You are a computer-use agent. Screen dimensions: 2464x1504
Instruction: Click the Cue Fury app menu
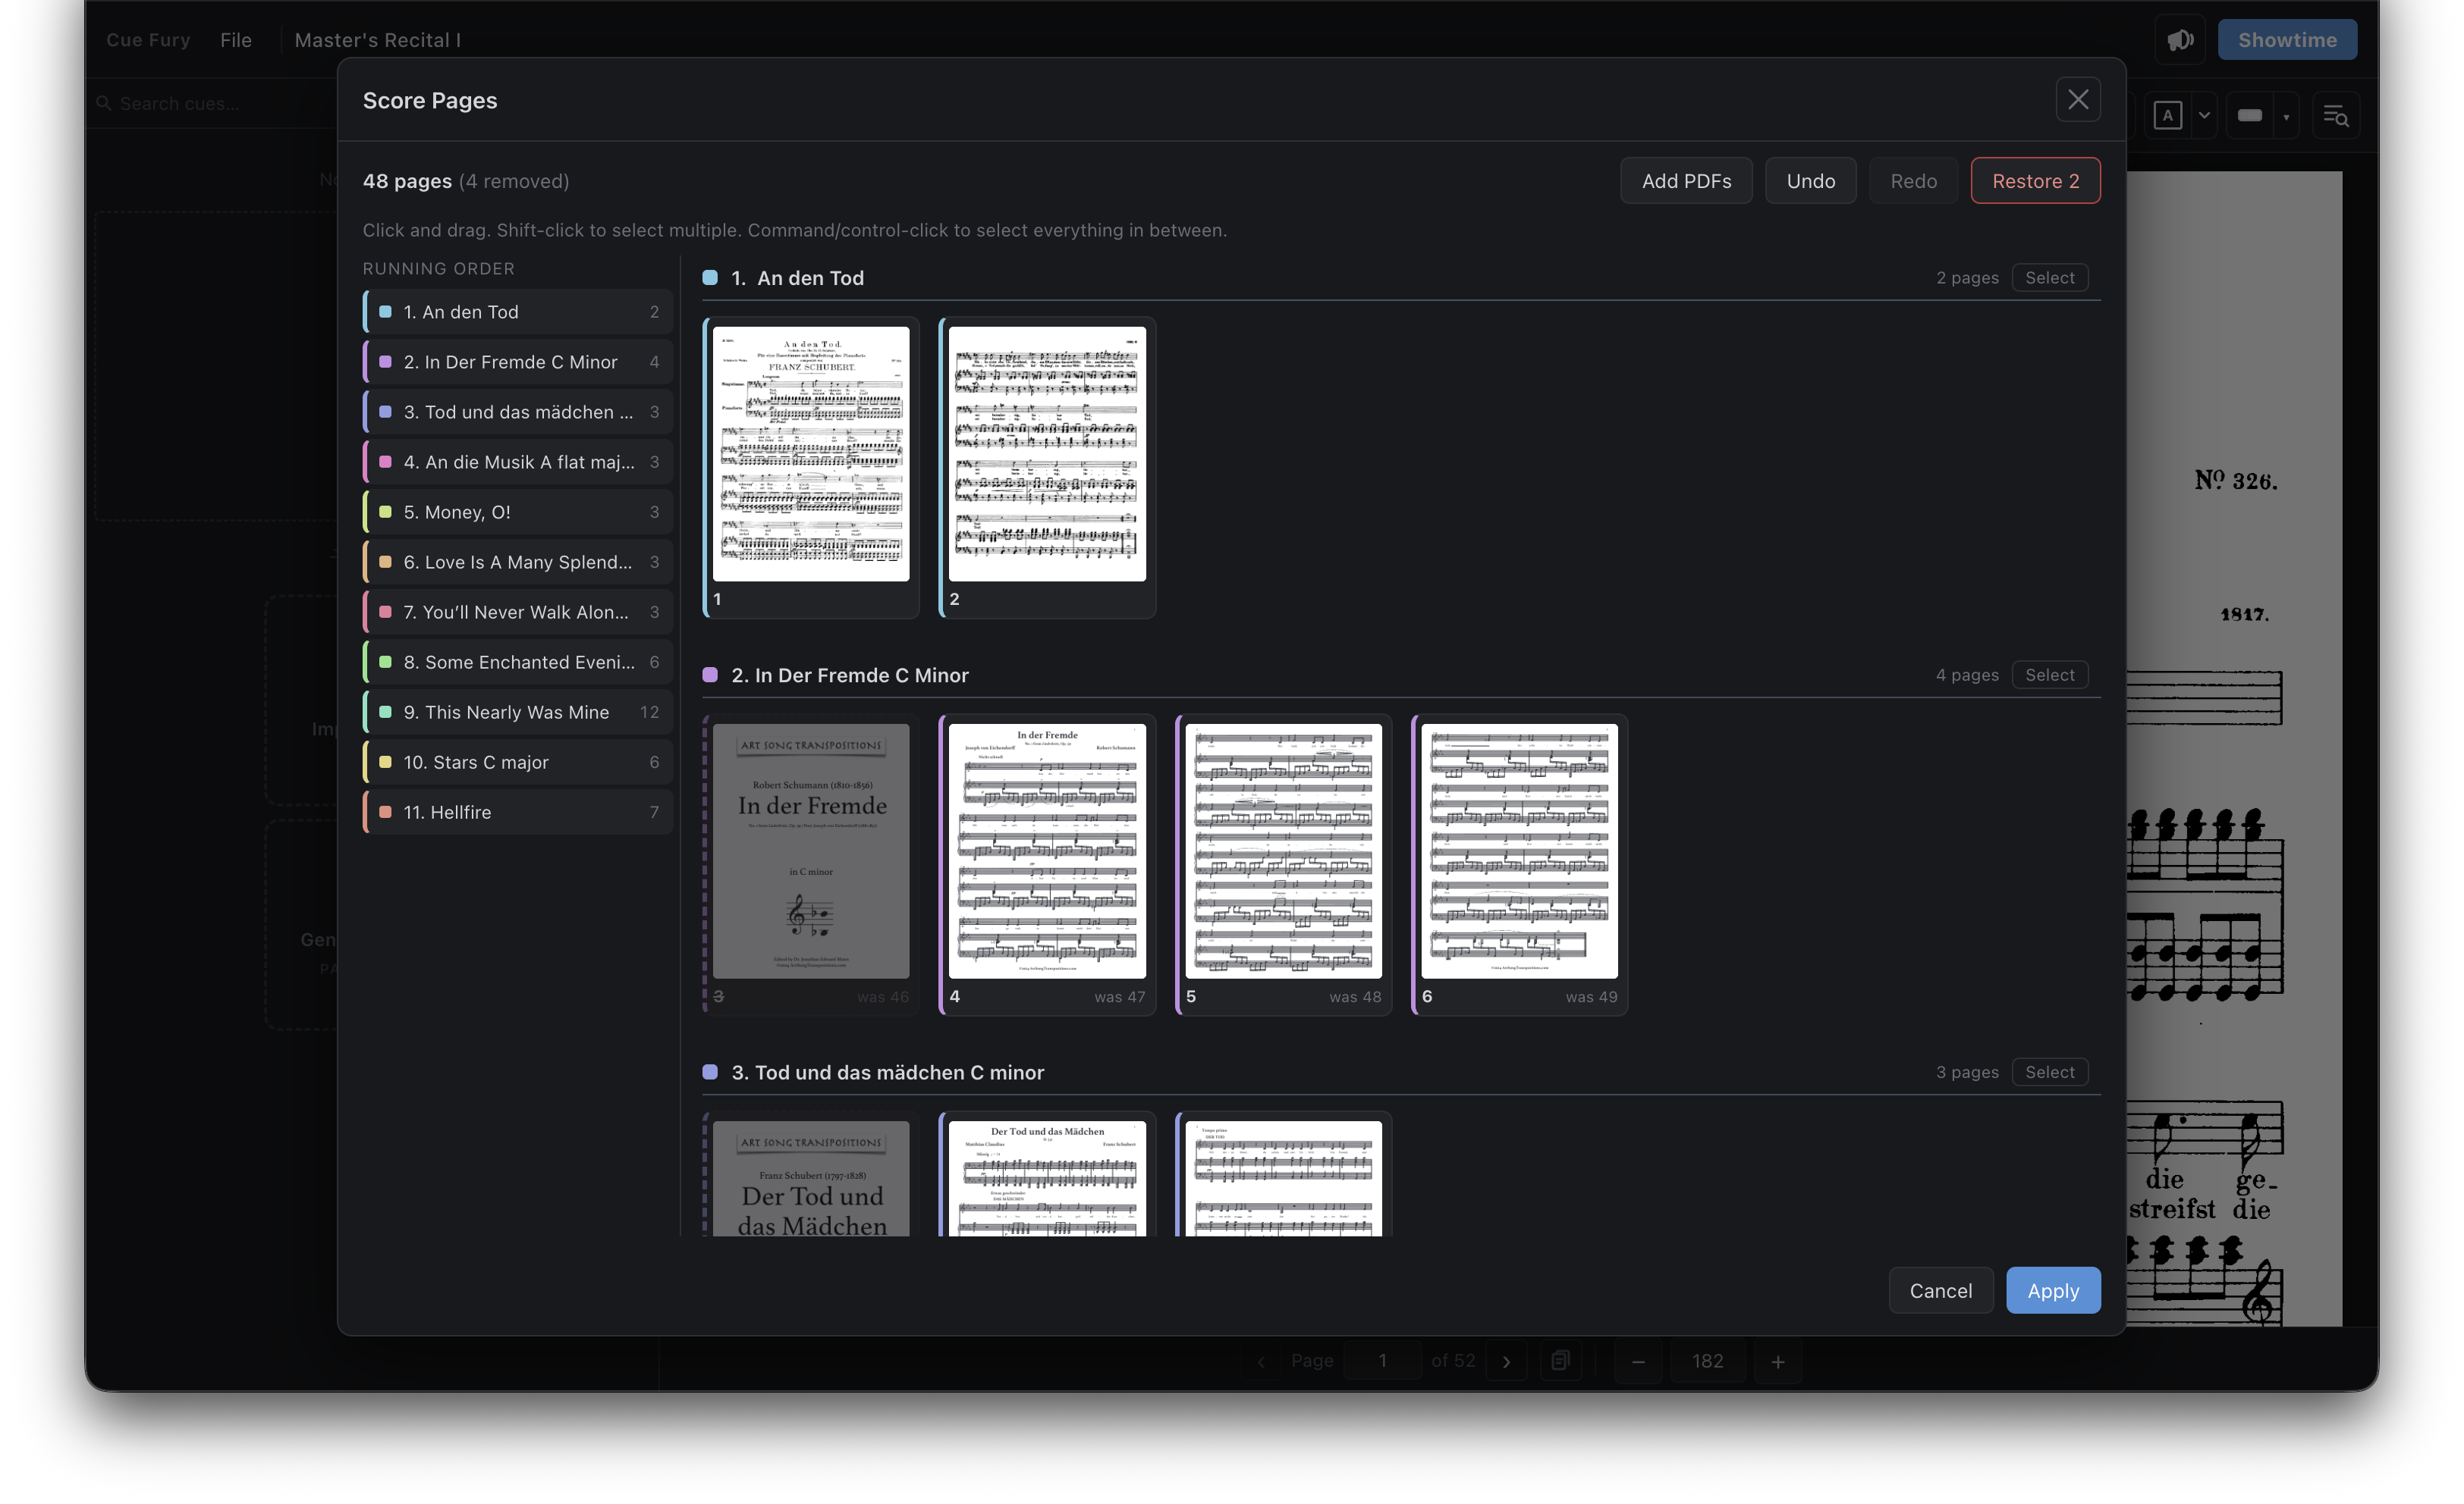148,40
